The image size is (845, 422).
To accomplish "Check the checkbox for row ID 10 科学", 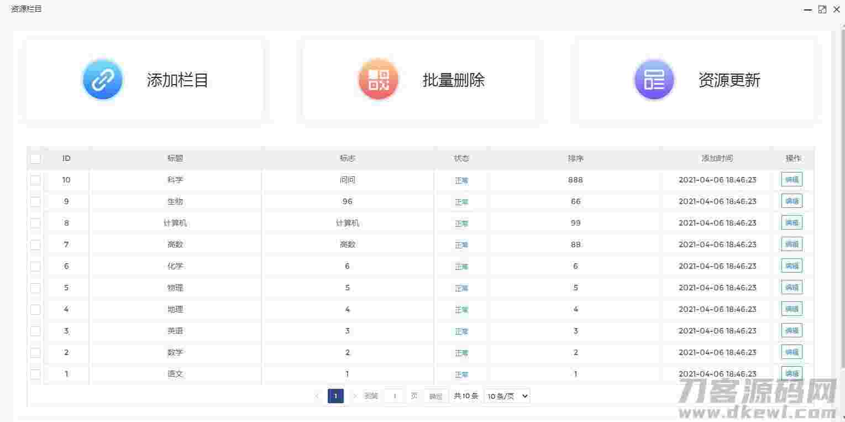I will pos(35,180).
